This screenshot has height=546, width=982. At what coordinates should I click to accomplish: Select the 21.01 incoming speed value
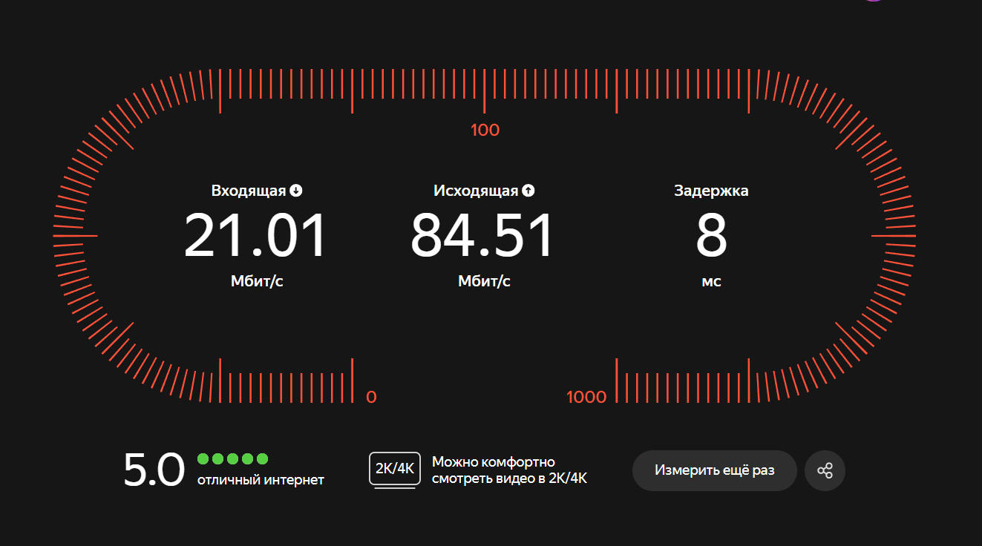pyautogui.click(x=255, y=236)
